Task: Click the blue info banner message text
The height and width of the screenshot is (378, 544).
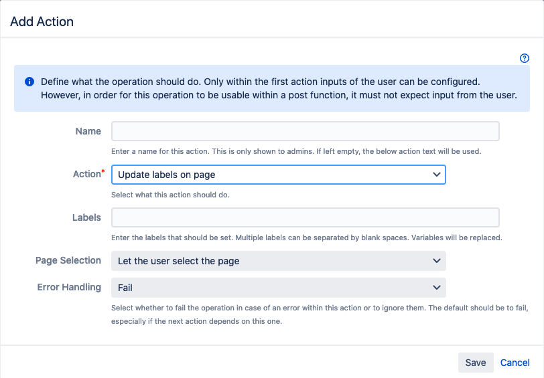Action: click(278, 88)
